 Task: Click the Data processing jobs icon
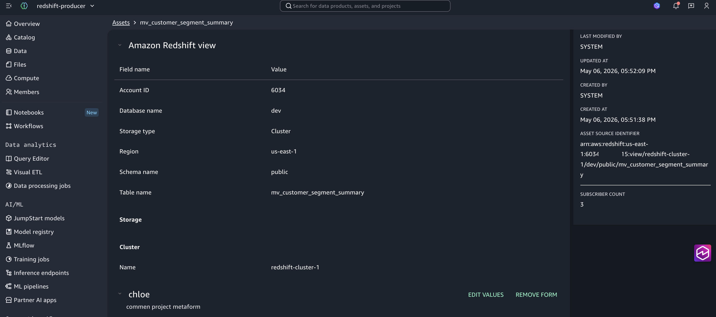(x=9, y=186)
